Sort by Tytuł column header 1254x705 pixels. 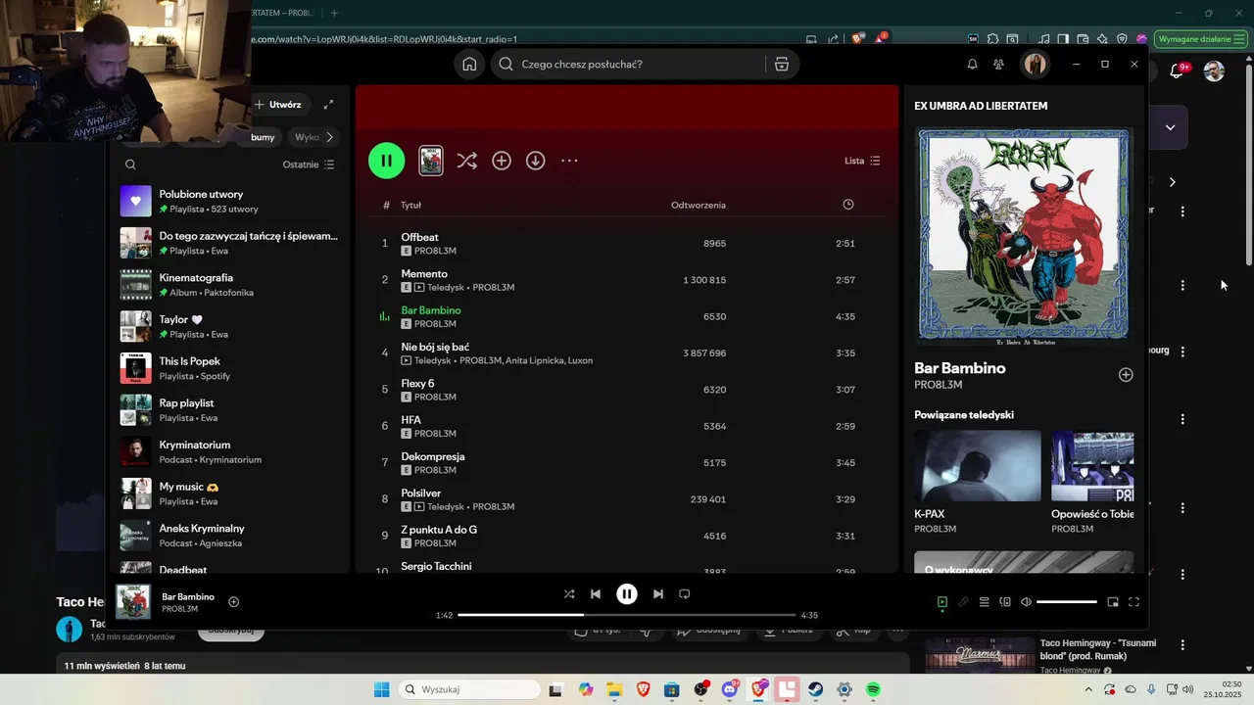point(410,205)
